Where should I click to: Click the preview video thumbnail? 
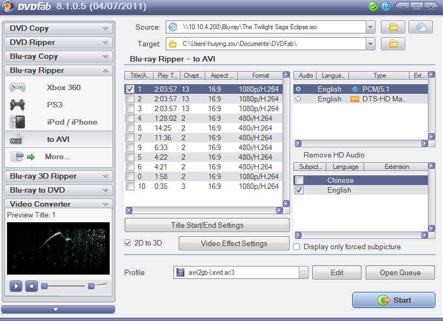[58, 249]
